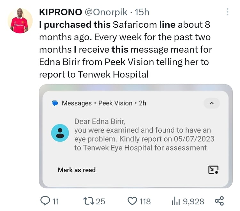Open the tweet's three-dot more options menu
The height and width of the screenshot is (211, 240).
pyautogui.click(x=228, y=12)
